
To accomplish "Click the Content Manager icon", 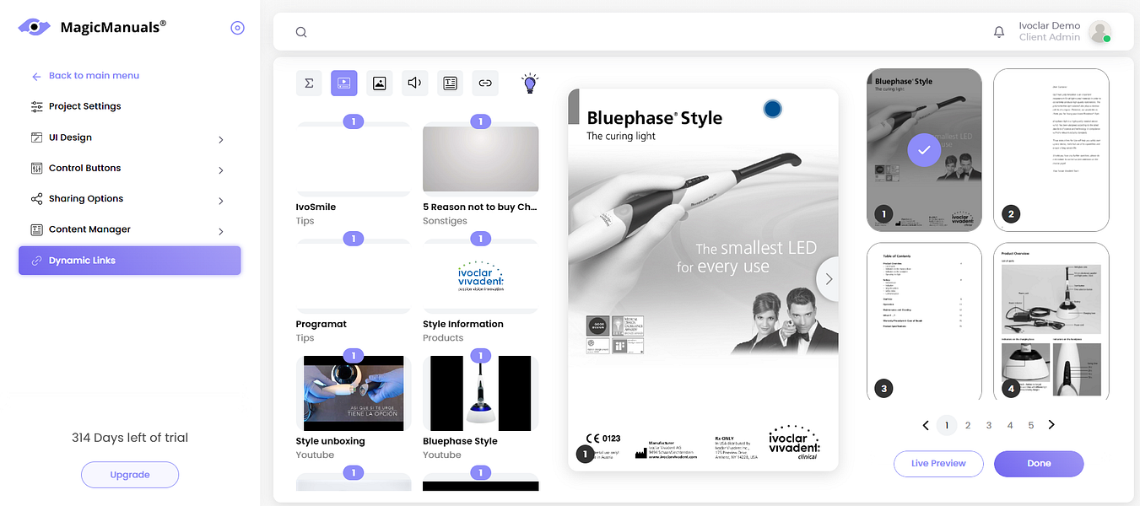I will tap(36, 229).
